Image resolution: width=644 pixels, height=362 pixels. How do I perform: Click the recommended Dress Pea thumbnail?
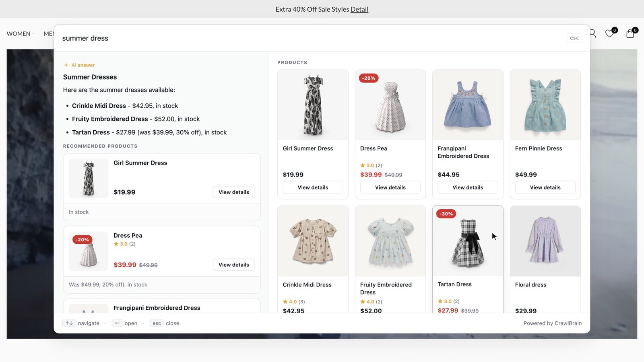coord(89,251)
